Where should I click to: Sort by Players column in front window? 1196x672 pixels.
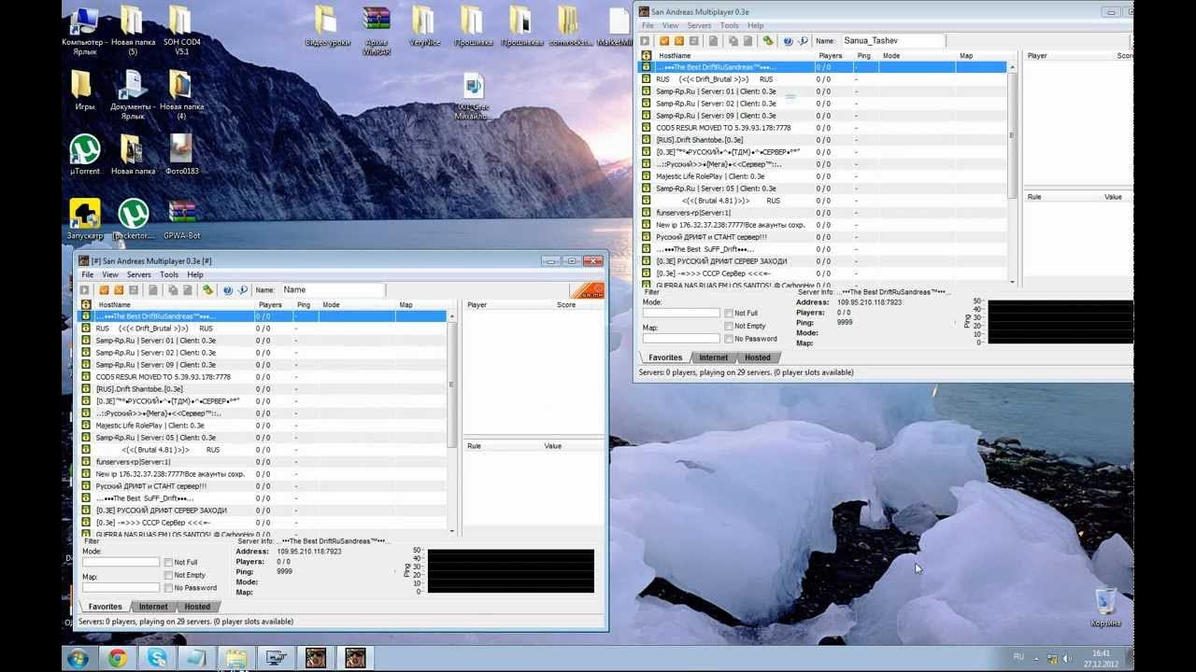pyautogui.click(x=274, y=305)
